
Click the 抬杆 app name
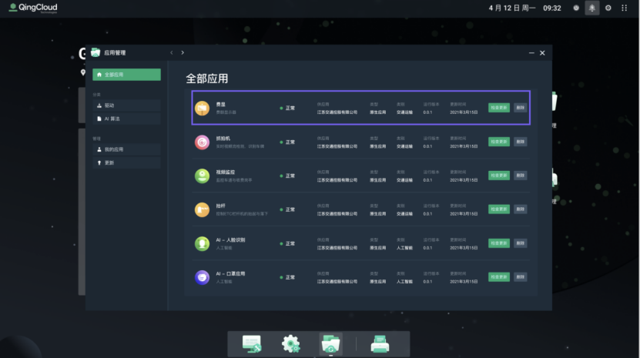(x=221, y=206)
